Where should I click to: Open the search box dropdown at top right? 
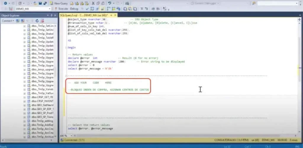(296, 3)
